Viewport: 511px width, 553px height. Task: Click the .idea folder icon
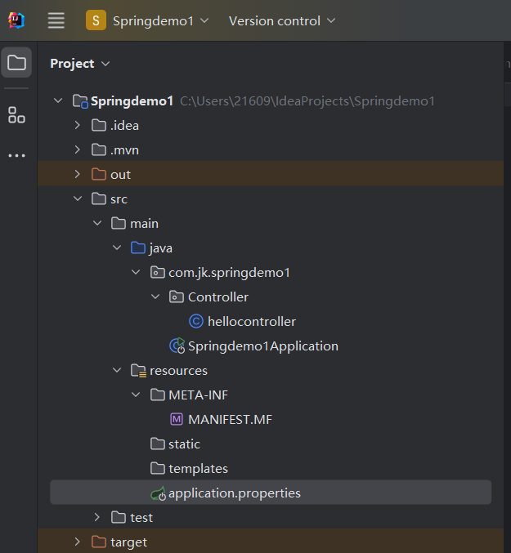pyautogui.click(x=99, y=125)
